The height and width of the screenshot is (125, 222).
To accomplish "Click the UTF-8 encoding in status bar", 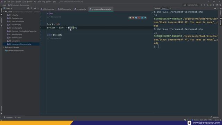I will [210, 120].
